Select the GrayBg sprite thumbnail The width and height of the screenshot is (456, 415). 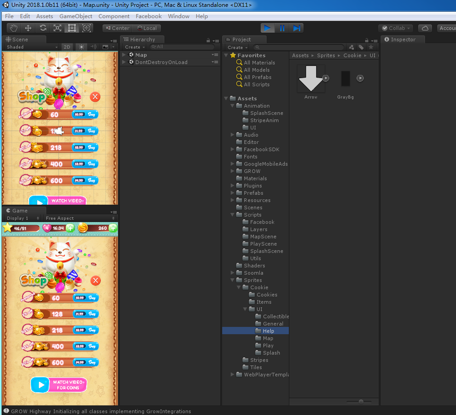pyautogui.click(x=346, y=79)
